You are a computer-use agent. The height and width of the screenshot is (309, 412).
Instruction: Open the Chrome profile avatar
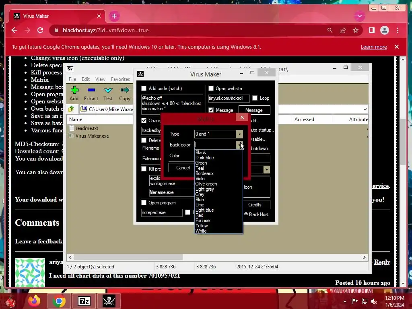click(384, 30)
